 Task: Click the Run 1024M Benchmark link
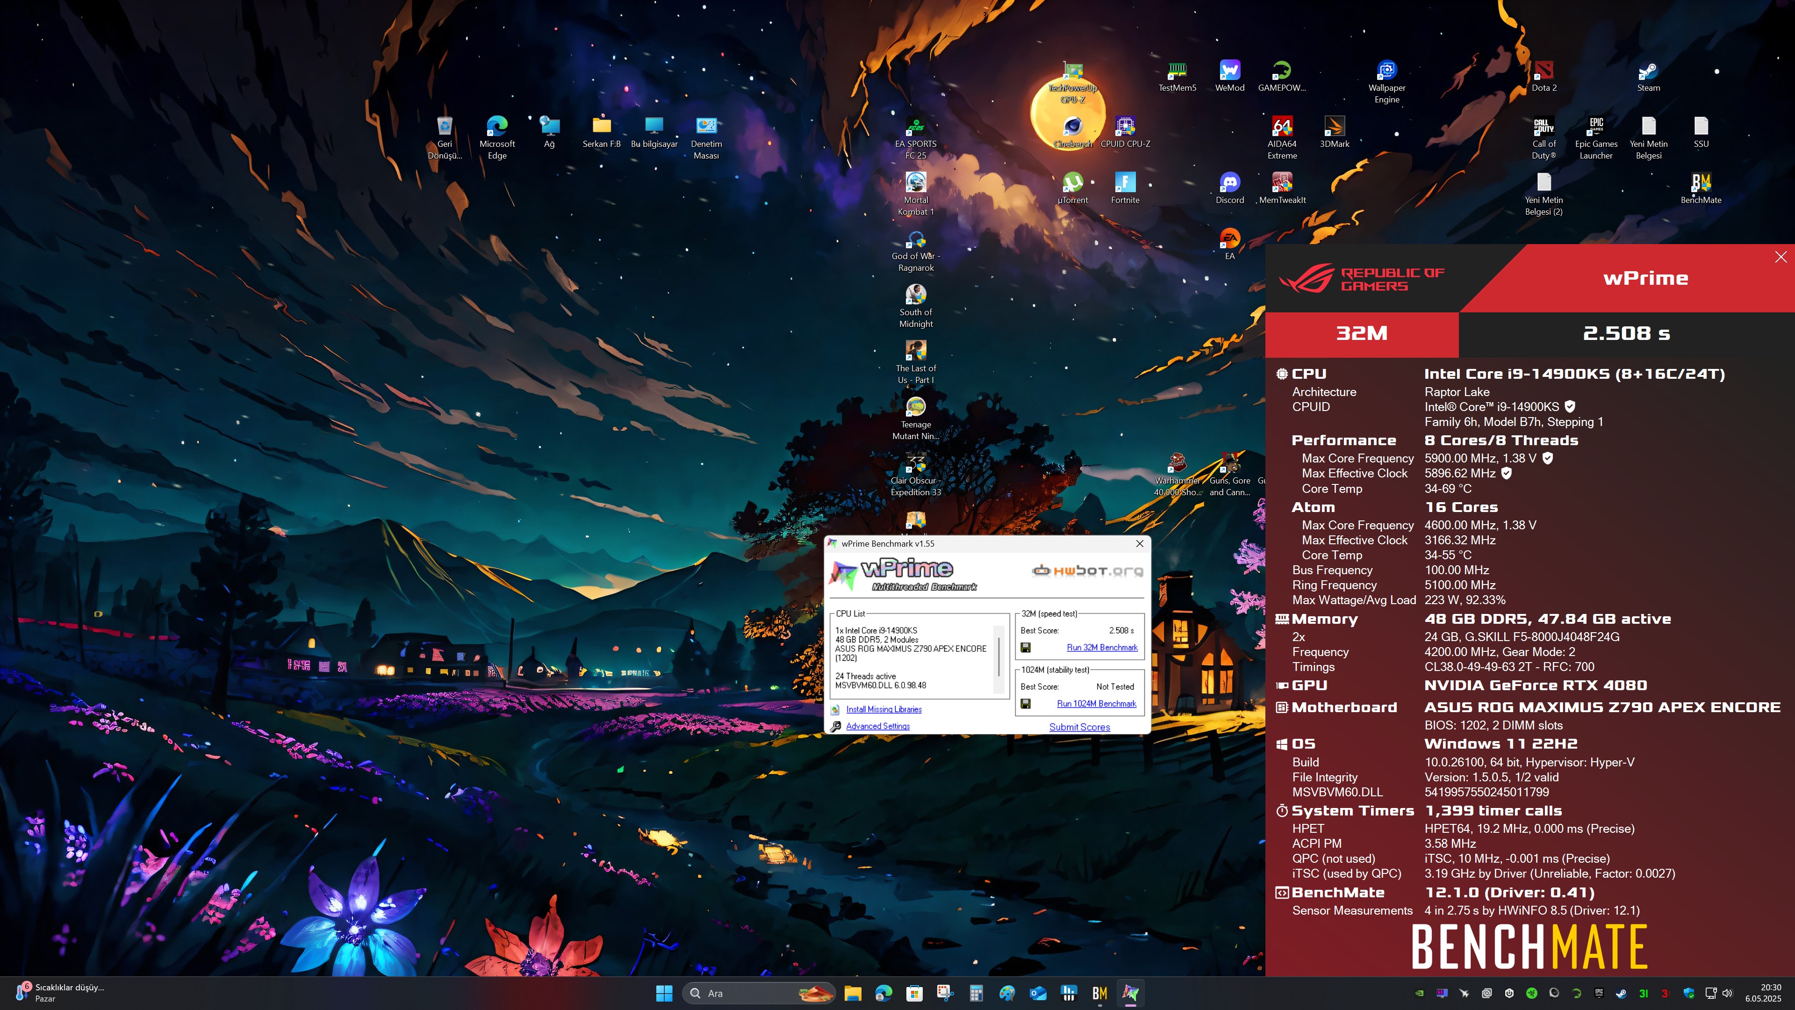[1096, 704]
